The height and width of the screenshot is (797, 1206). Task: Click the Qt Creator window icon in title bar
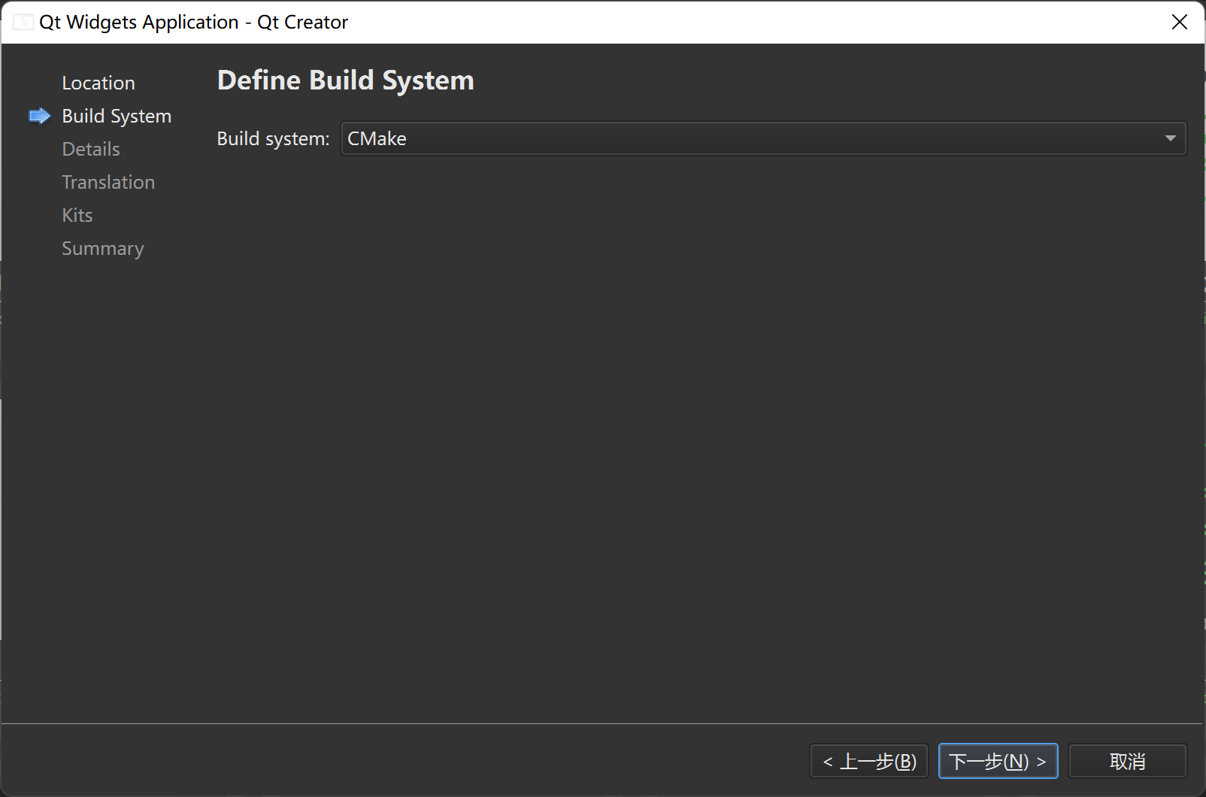point(23,23)
